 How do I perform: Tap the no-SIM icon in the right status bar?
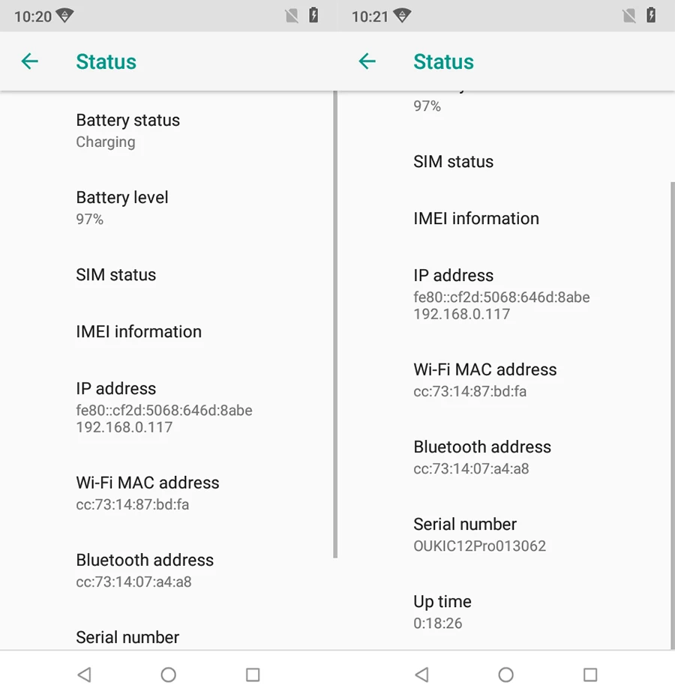(629, 16)
